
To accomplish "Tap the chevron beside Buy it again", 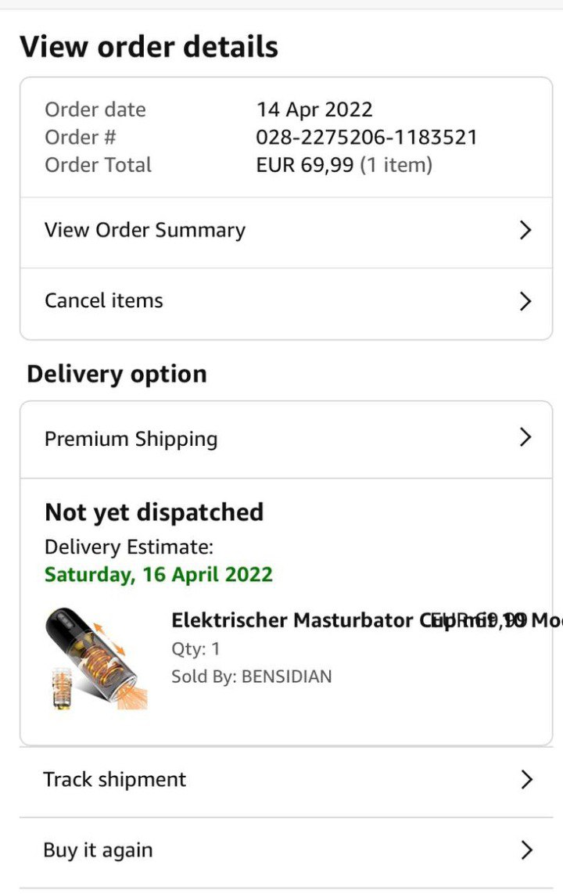I will tap(526, 850).
